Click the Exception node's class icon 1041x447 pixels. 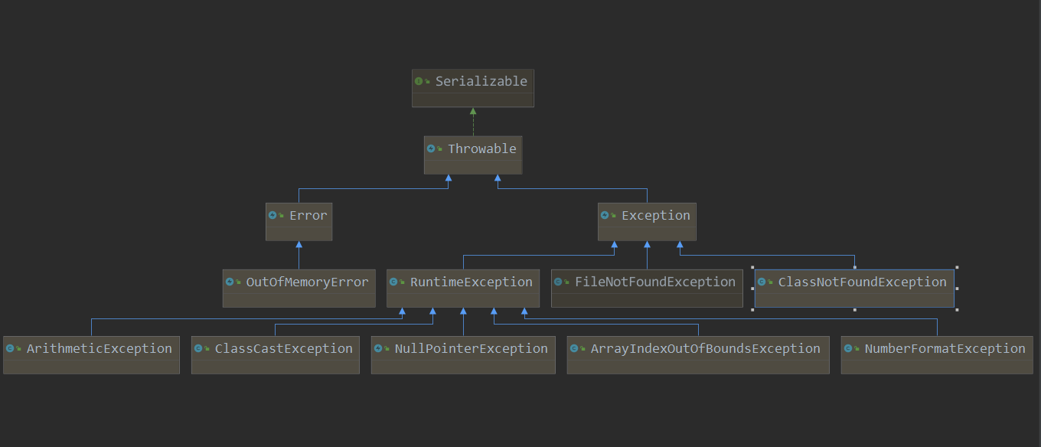(605, 216)
